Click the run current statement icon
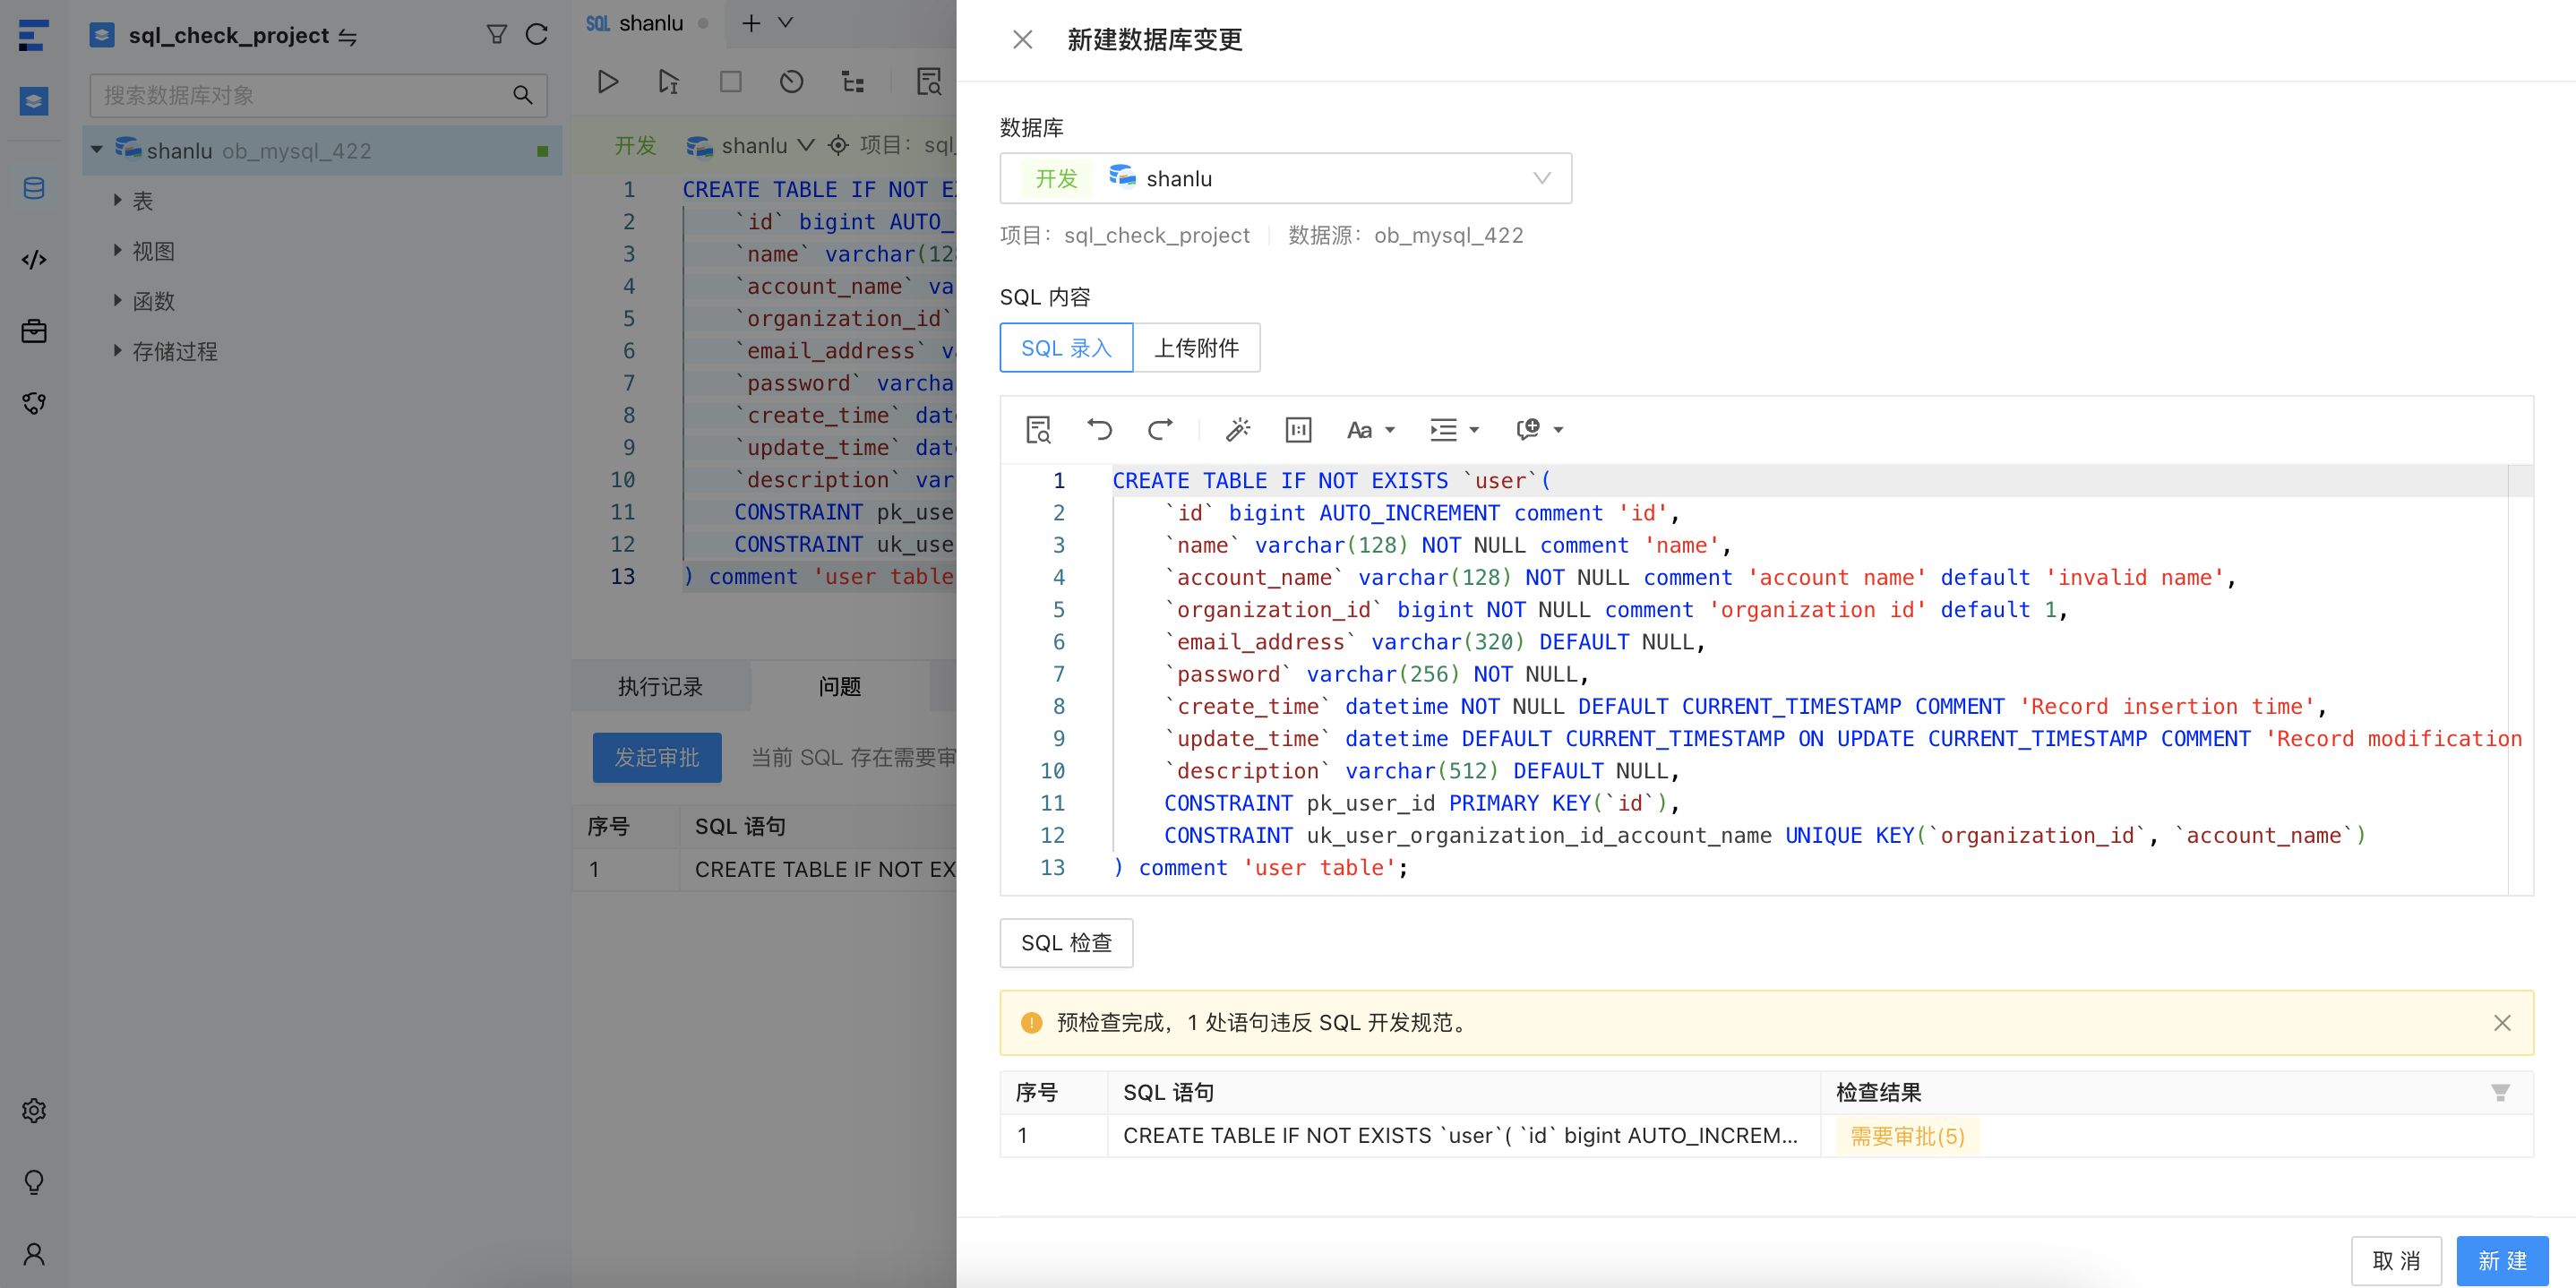 pos(668,81)
